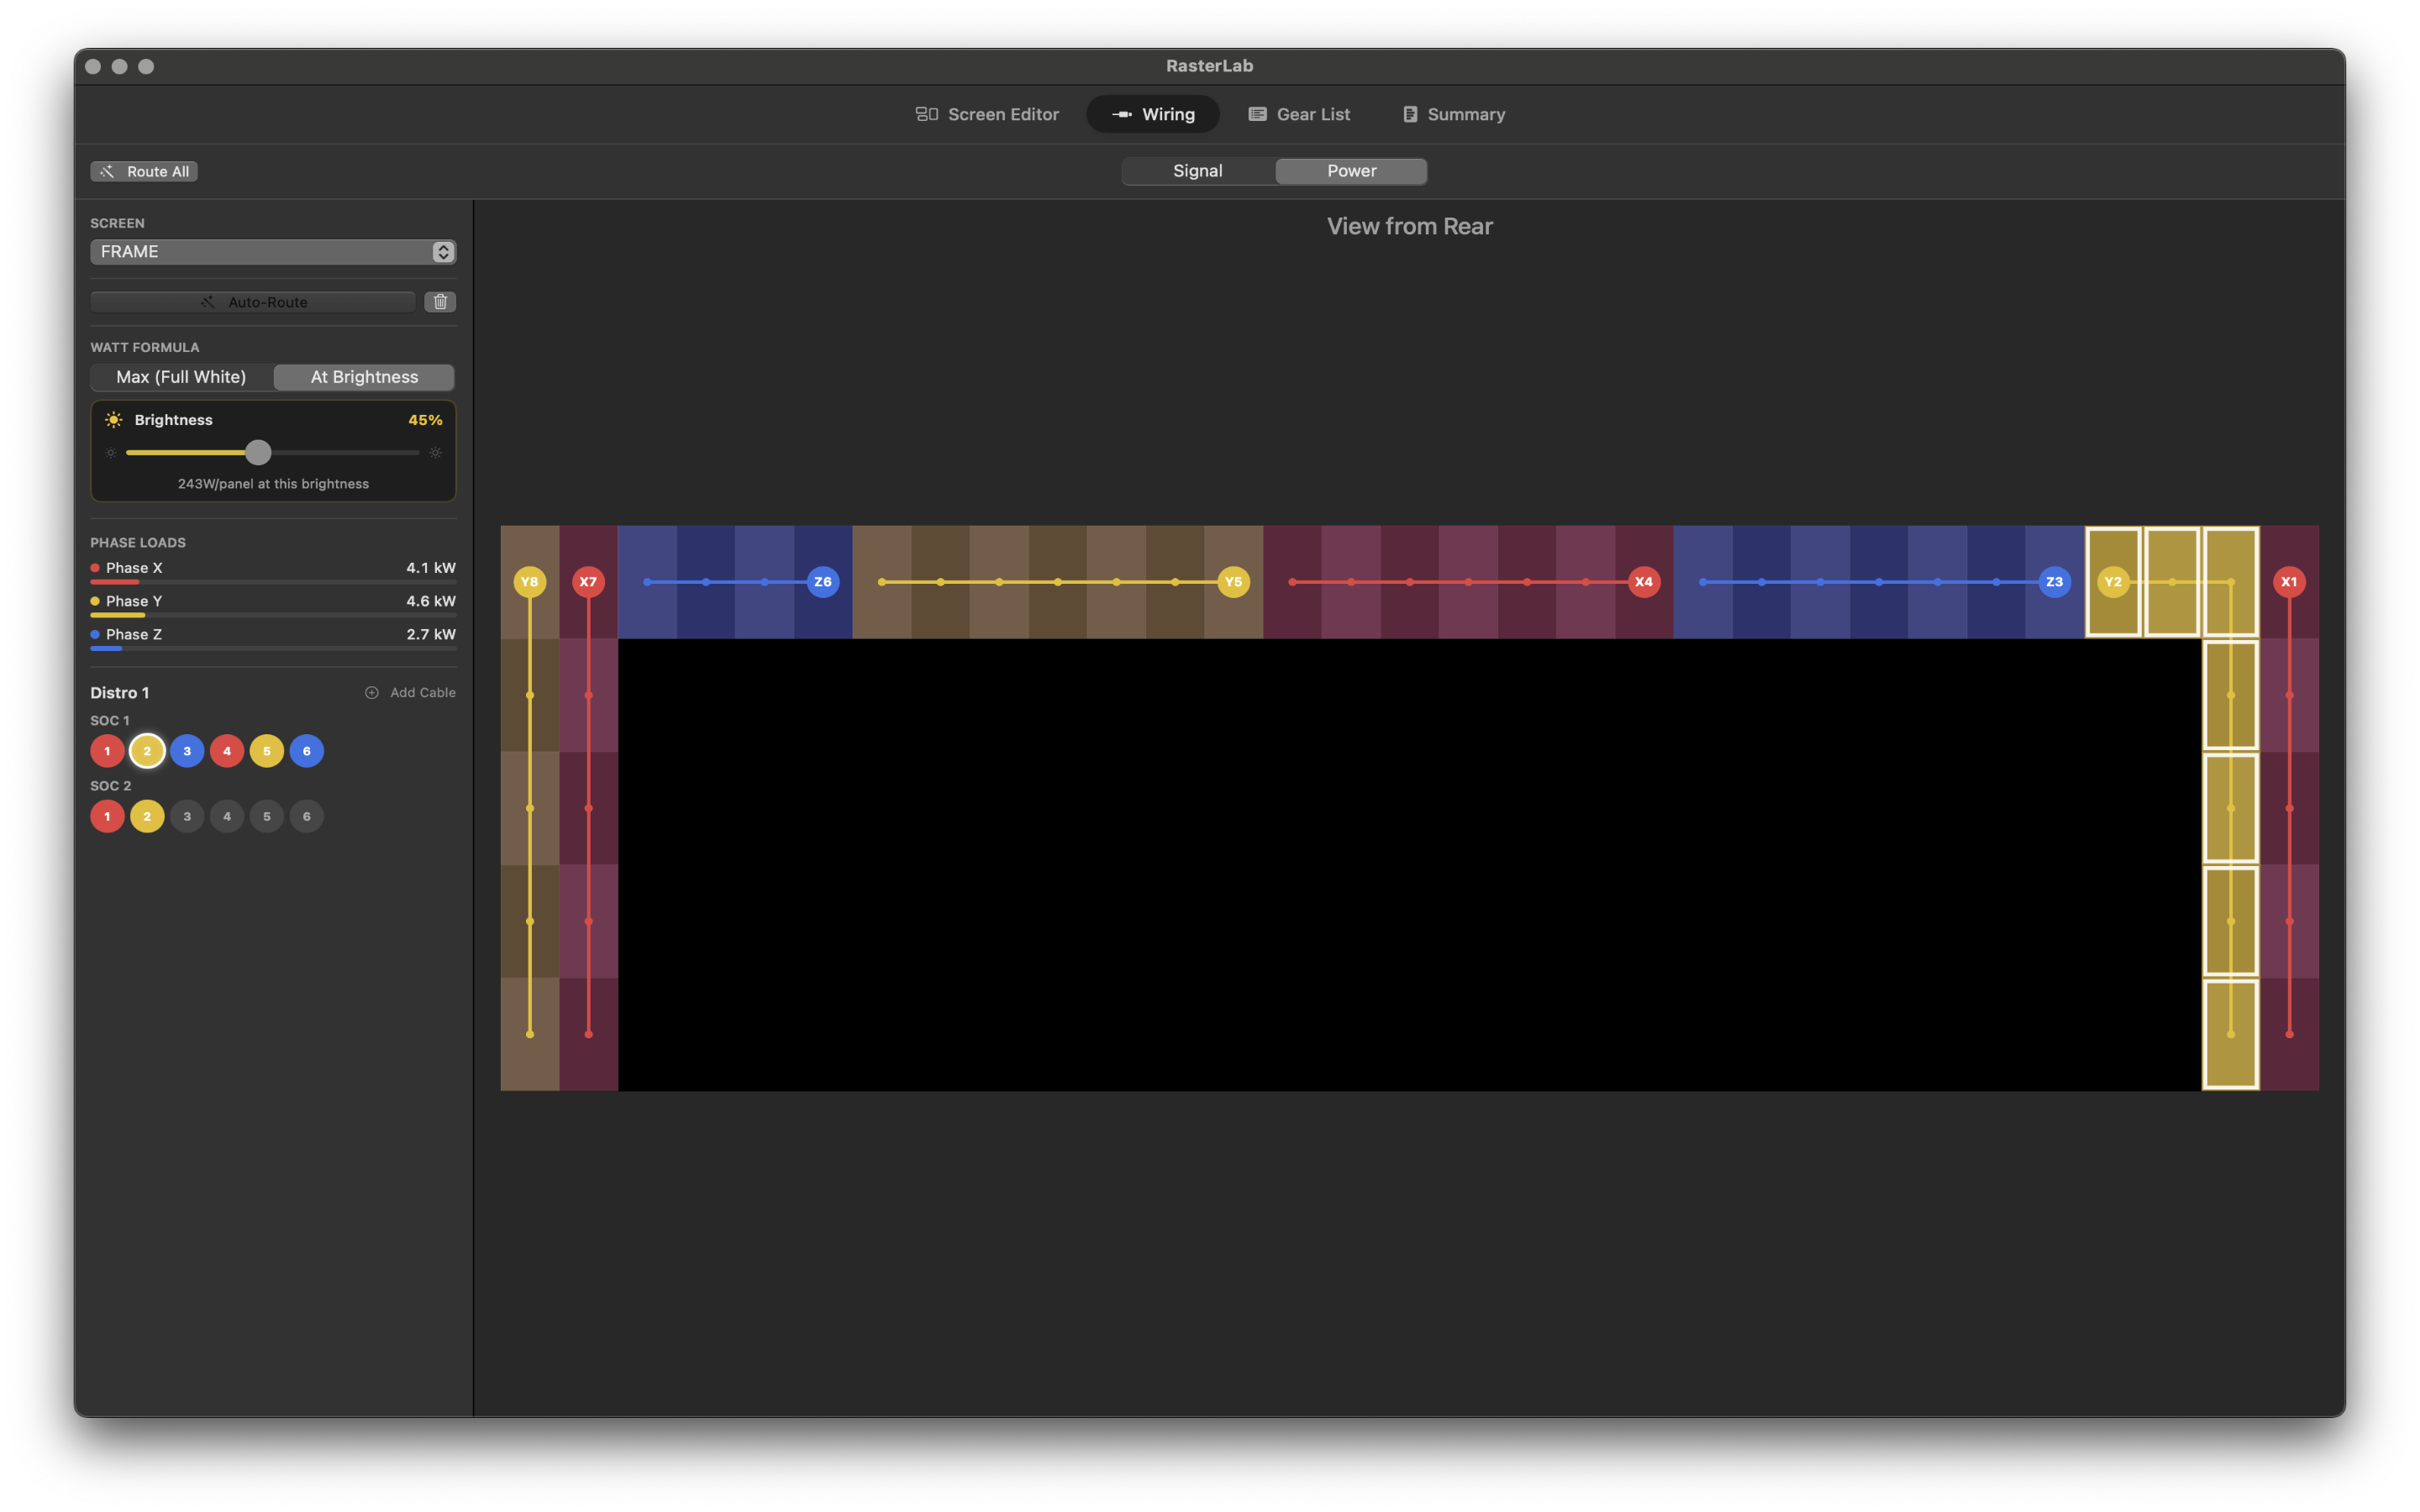Image resolution: width=2420 pixels, height=1512 pixels.
Task: Select the Z3 cable marker
Action: (x=2054, y=582)
